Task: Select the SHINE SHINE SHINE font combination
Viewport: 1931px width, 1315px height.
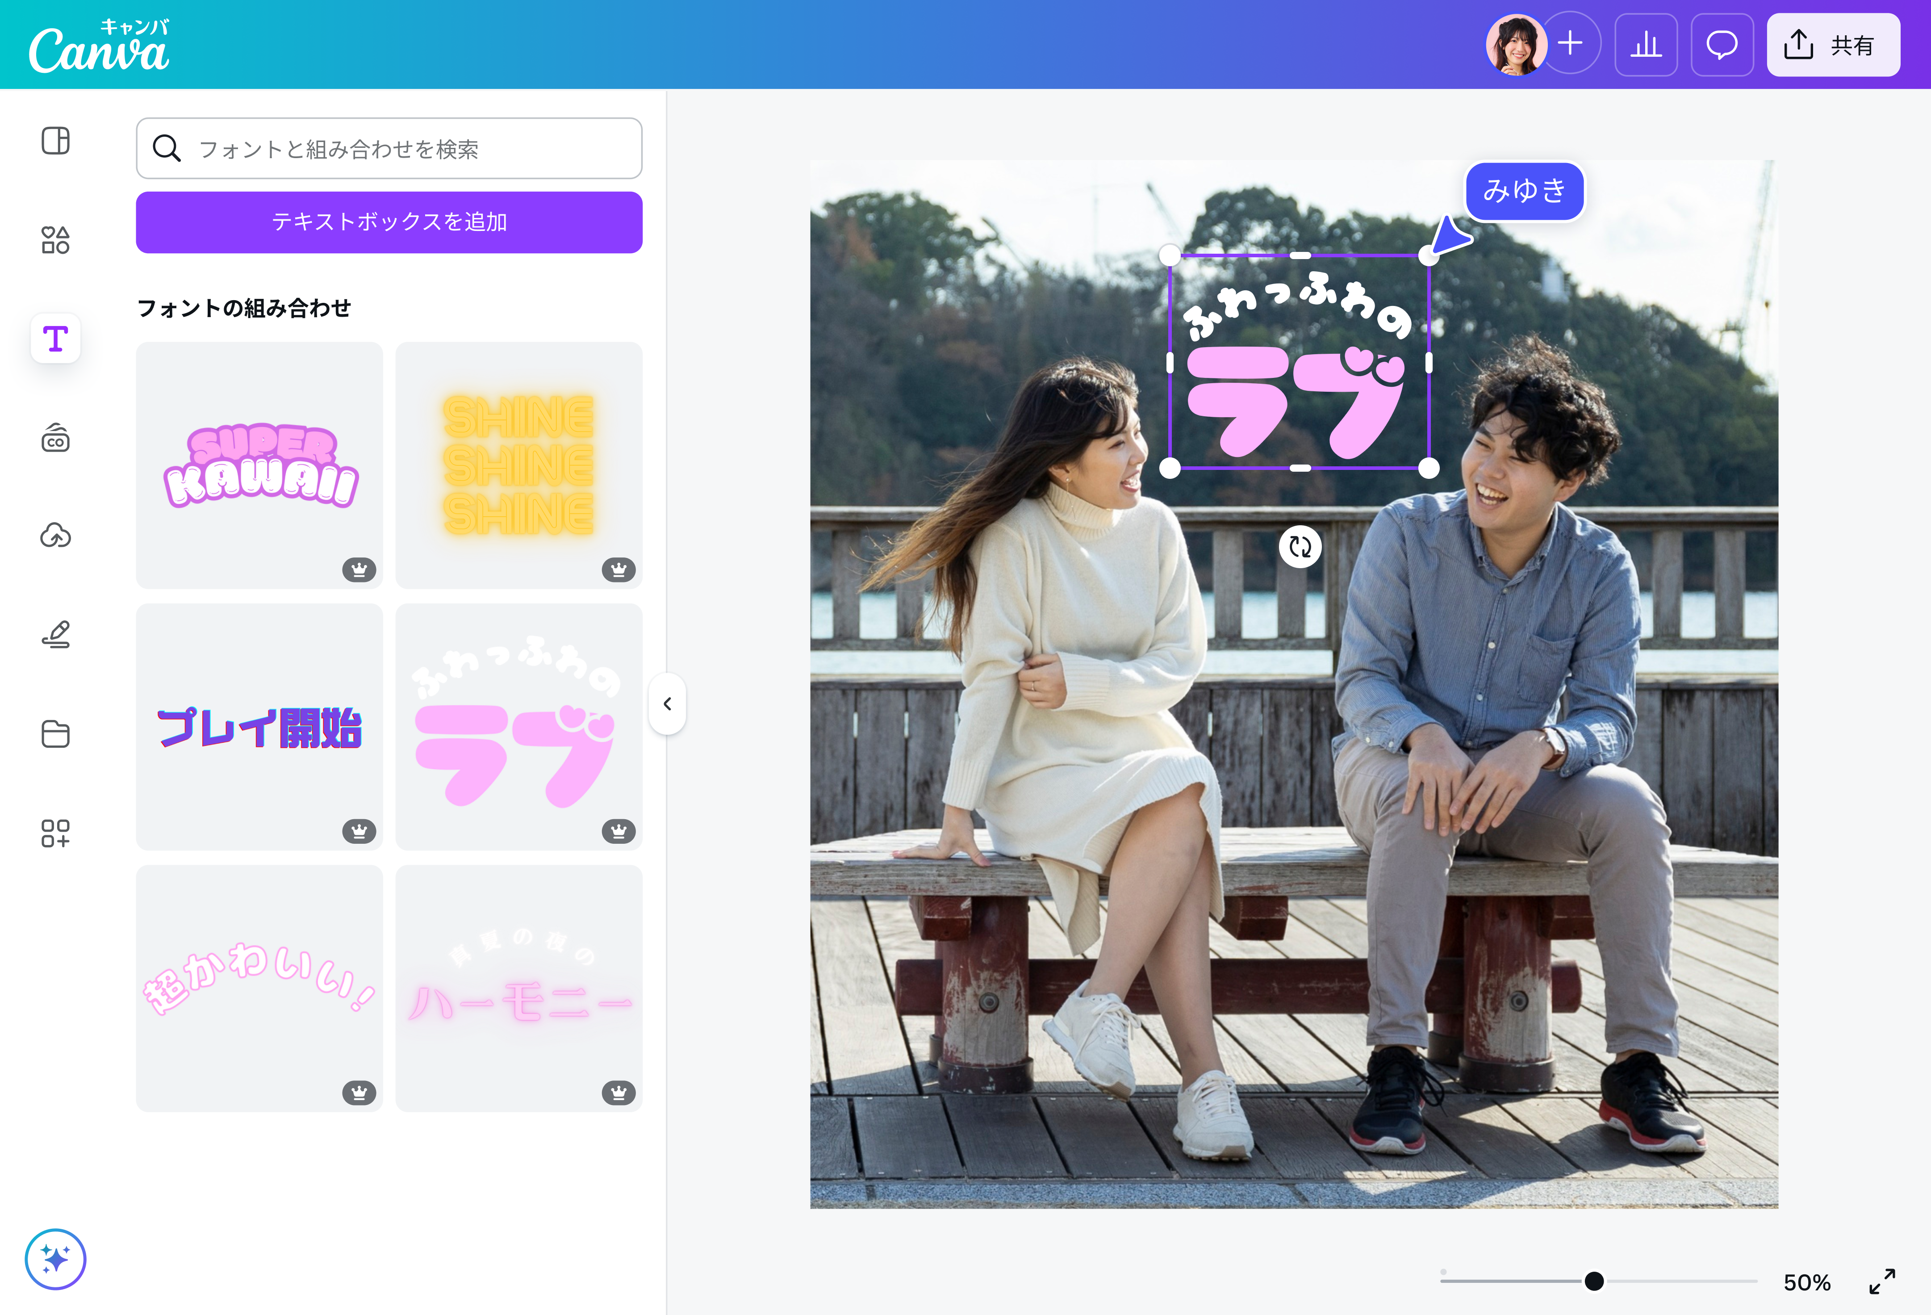Action: pos(519,465)
